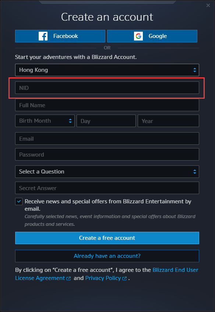Image resolution: width=215 pixels, height=312 pixels.
Task: Click the Facebook logo icon
Action: pos(43,36)
